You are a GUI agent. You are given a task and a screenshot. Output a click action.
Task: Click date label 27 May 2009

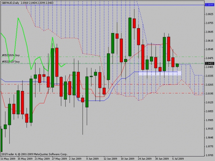pos(60,159)
